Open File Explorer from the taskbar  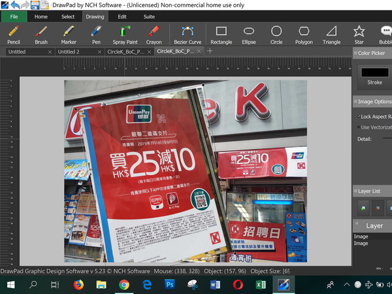click(x=101, y=285)
